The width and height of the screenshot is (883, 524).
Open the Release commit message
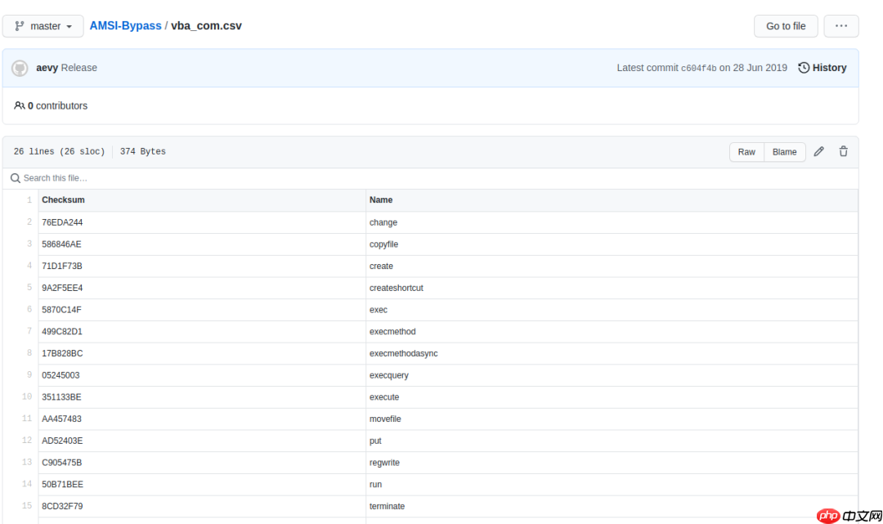coord(78,68)
